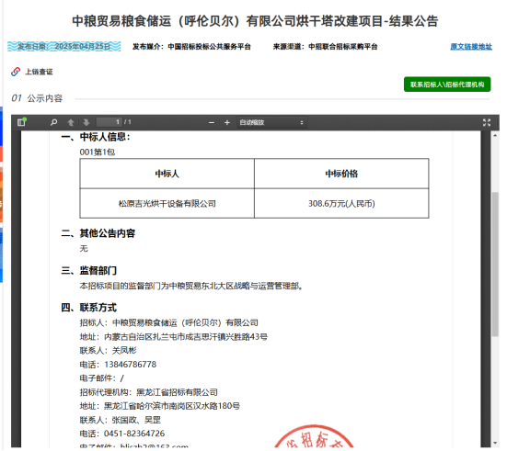Viewport: 507px width, 451px height.
Task: Click the 发布日期 2025年04月25日 text
Action: 64,47
